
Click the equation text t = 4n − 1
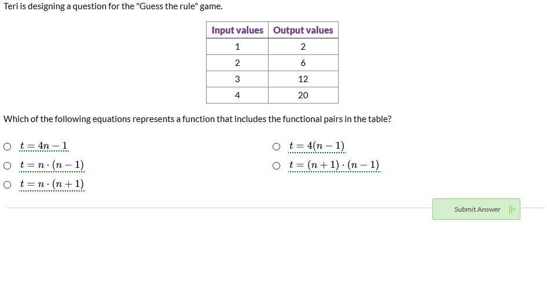(x=43, y=146)
